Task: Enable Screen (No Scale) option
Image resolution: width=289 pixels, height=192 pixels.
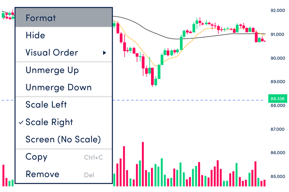Action: (63, 139)
